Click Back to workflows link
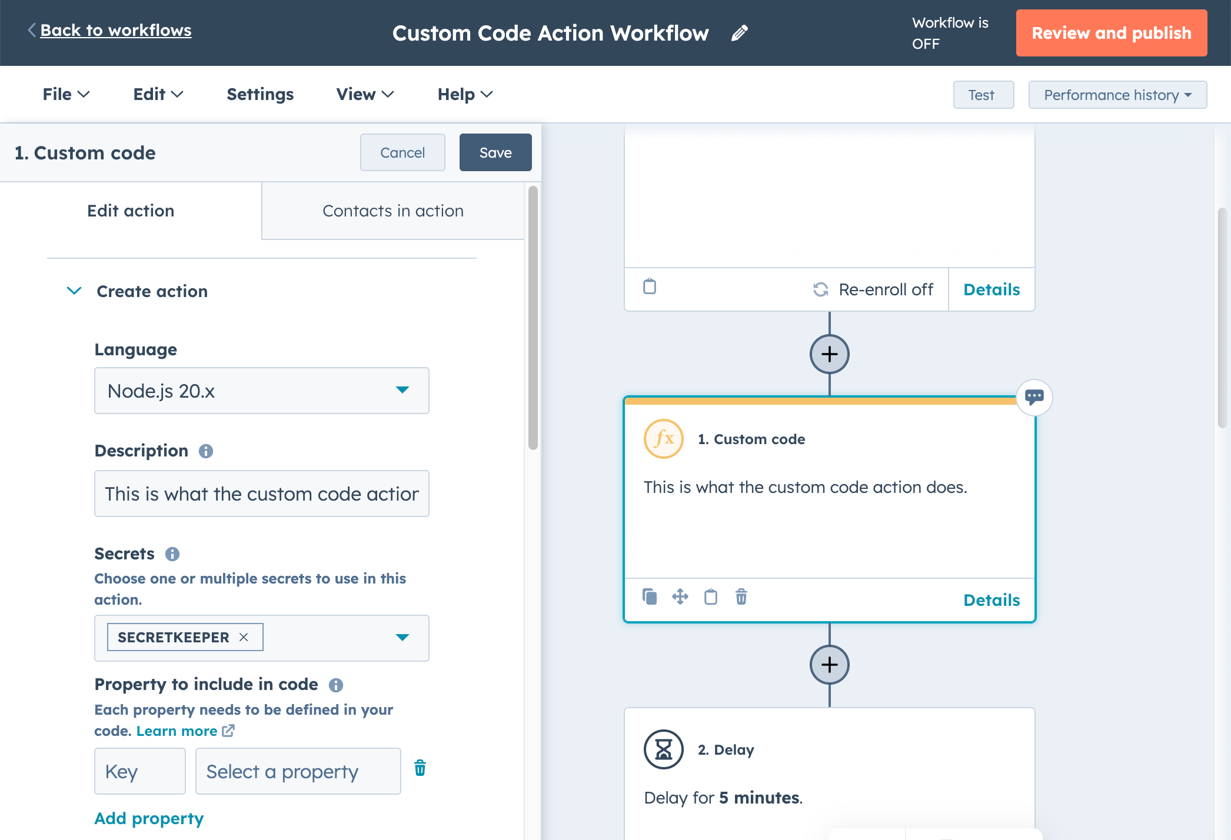The height and width of the screenshot is (840, 1231). (x=115, y=30)
